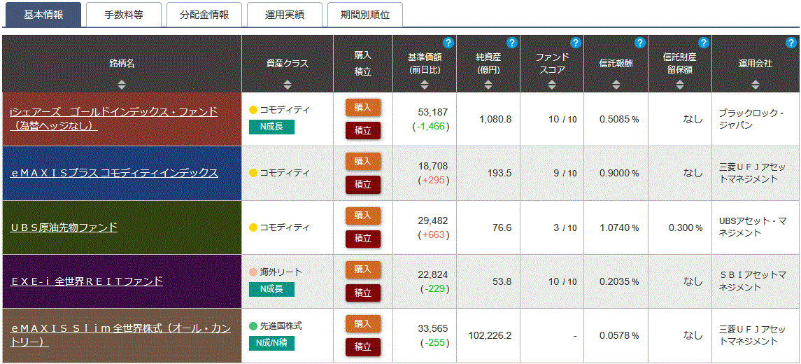801x364 pixels.
Task: Click N成/N積 badge in eMAXIS Slim row
Action: [271, 343]
